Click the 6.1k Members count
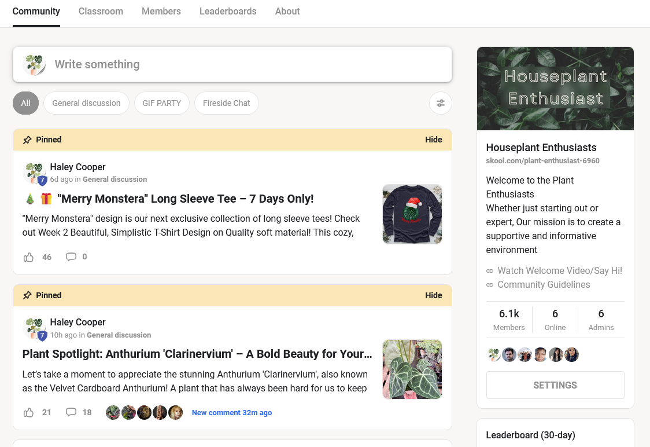The height and width of the screenshot is (447, 650). [509, 320]
